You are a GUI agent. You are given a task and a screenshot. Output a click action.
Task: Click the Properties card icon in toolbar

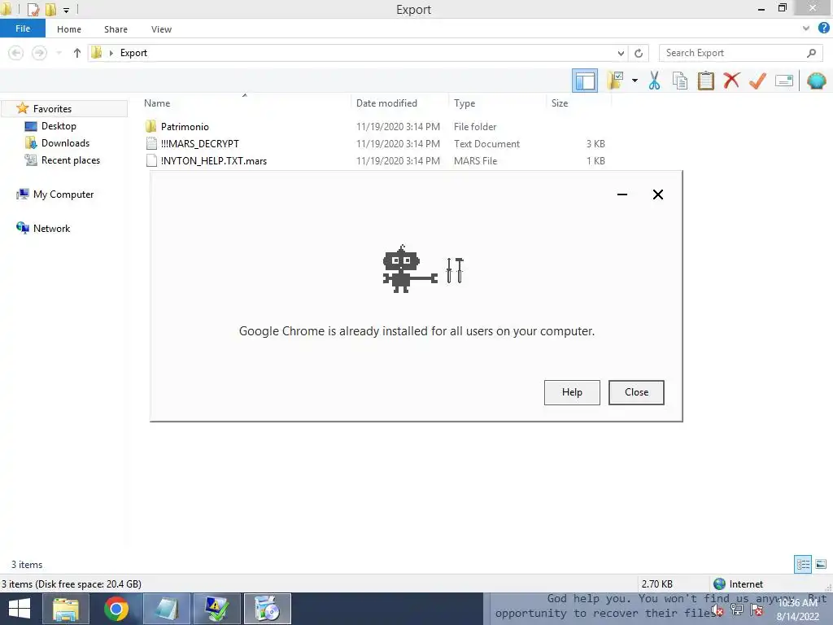784,81
